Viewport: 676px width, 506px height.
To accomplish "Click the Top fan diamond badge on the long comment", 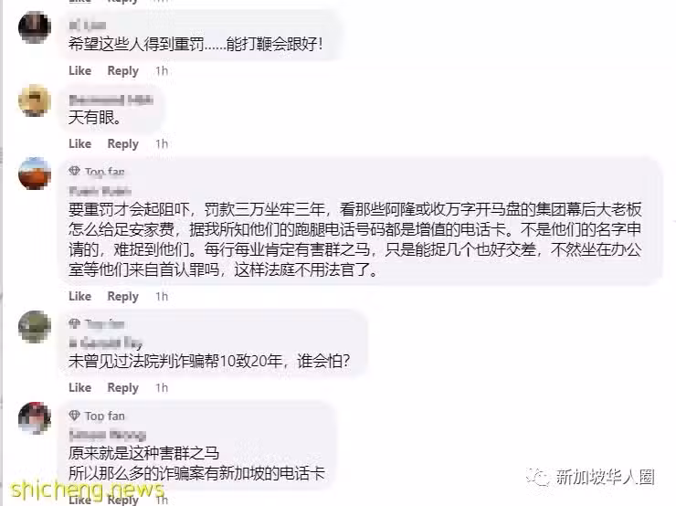I will point(75,171).
